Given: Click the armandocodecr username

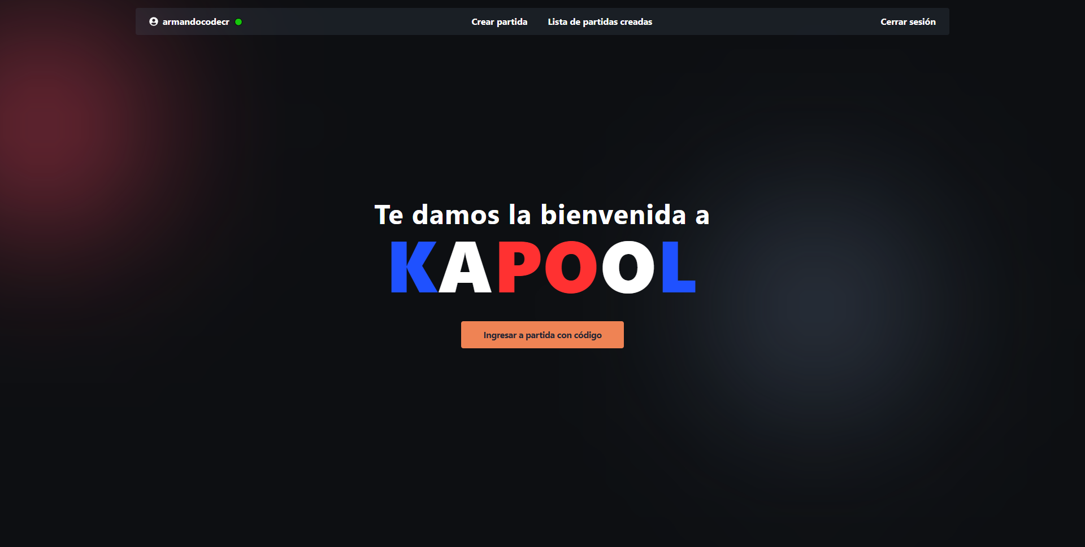Looking at the screenshot, I should pos(196,22).
